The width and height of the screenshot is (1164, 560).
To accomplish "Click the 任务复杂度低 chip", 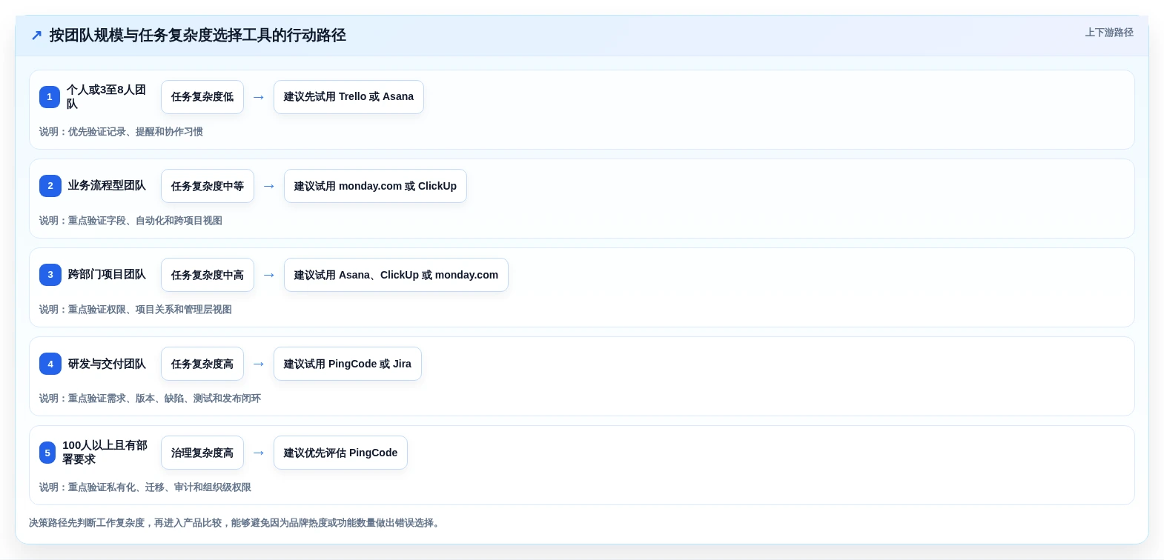I will click(202, 97).
